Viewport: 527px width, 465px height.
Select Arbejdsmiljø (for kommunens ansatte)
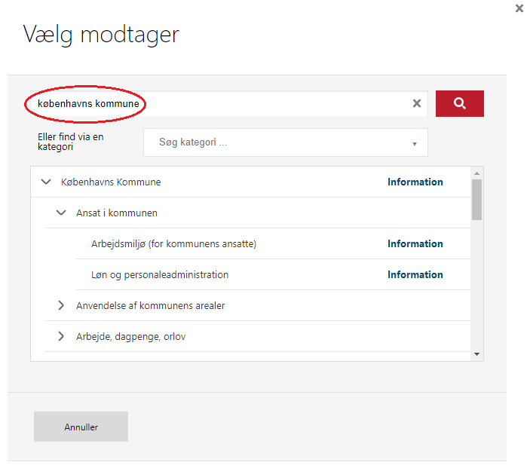click(173, 244)
